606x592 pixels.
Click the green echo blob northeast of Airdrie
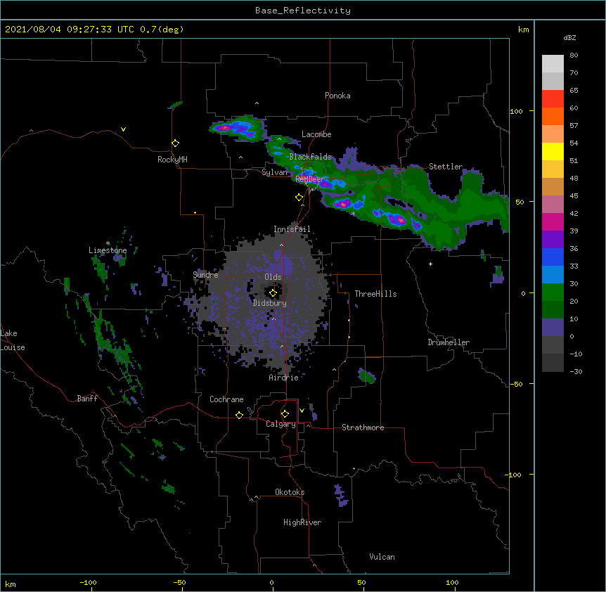[x=366, y=376]
